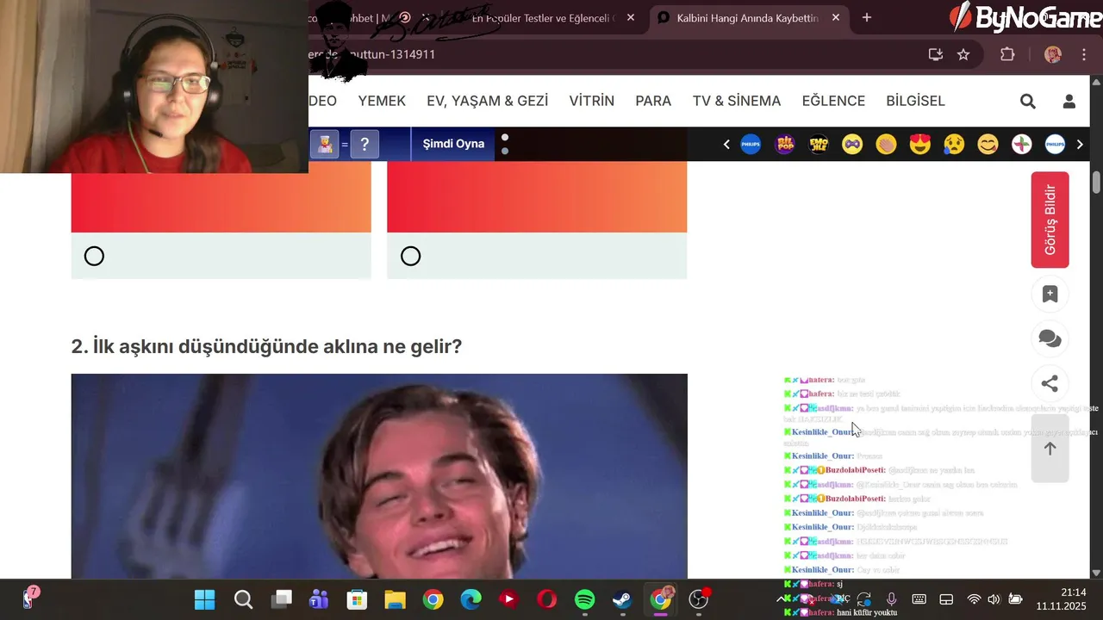This screenshot has width=1103, height=620.
Task: Open Task View on the taskbar
Action: coord(281,599)
